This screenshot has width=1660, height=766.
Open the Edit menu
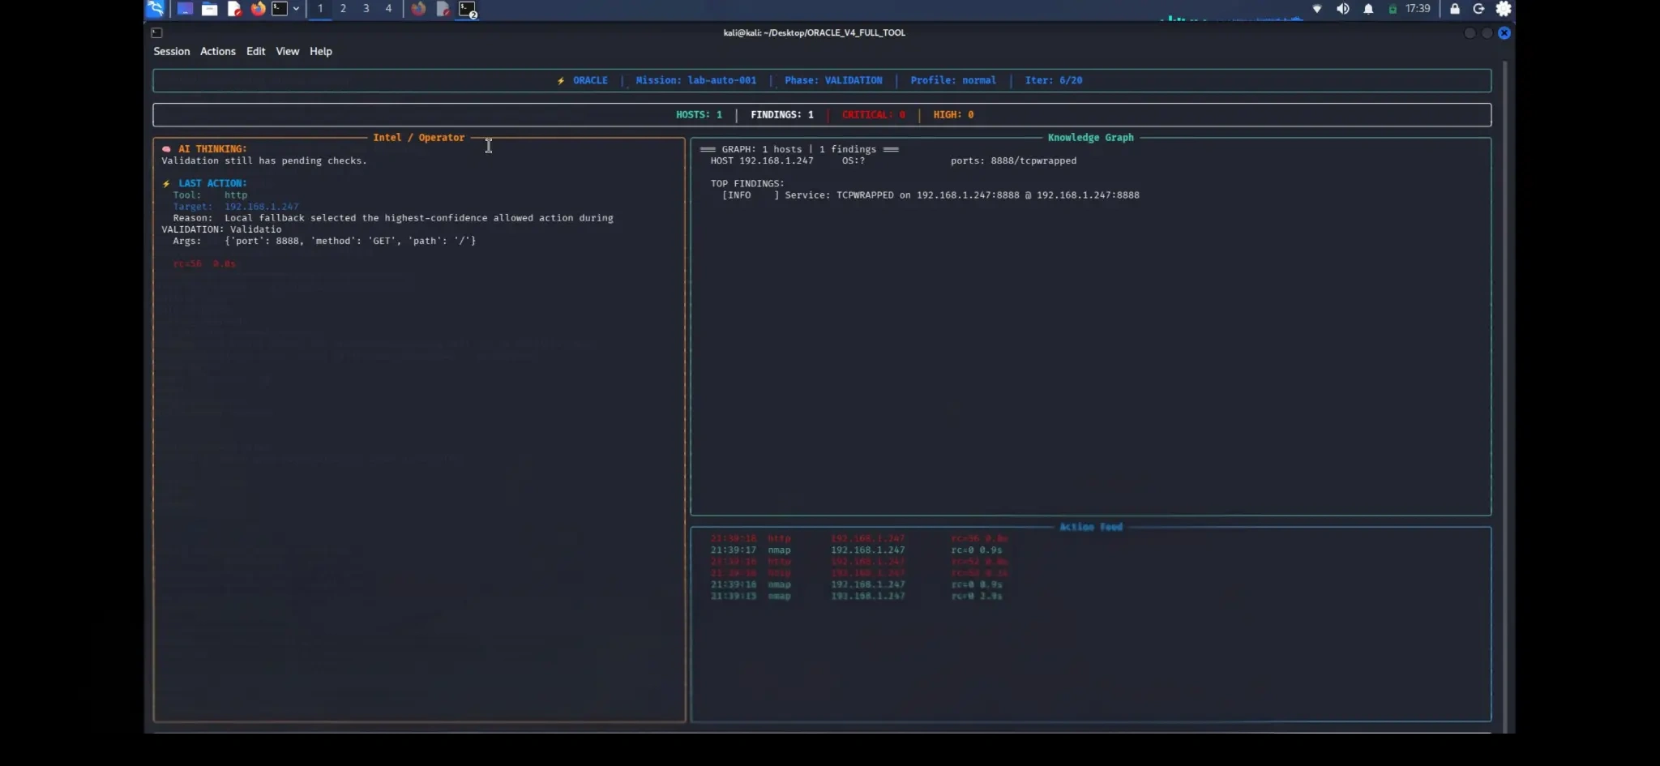(x=256, y=51)
